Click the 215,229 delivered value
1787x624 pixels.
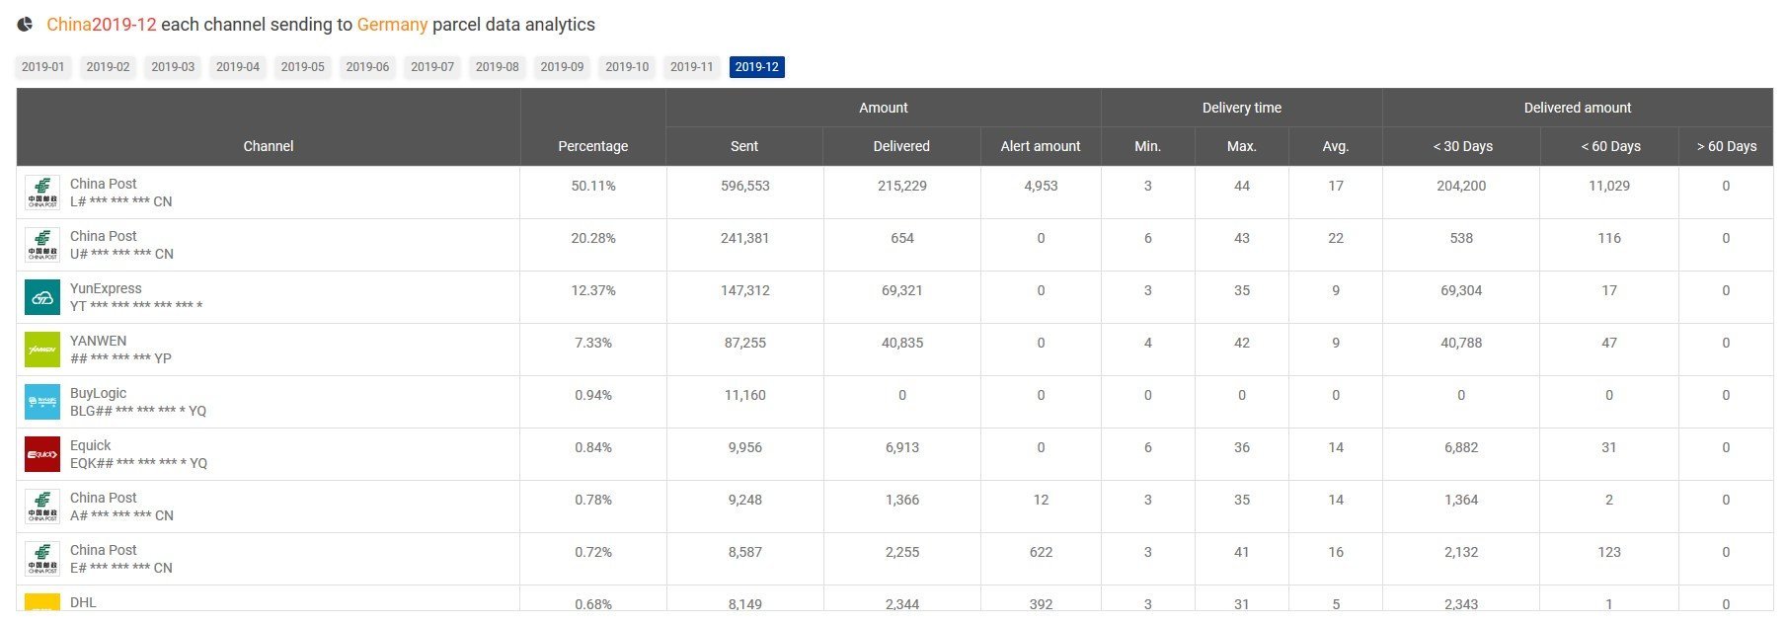tap(902, 186)
